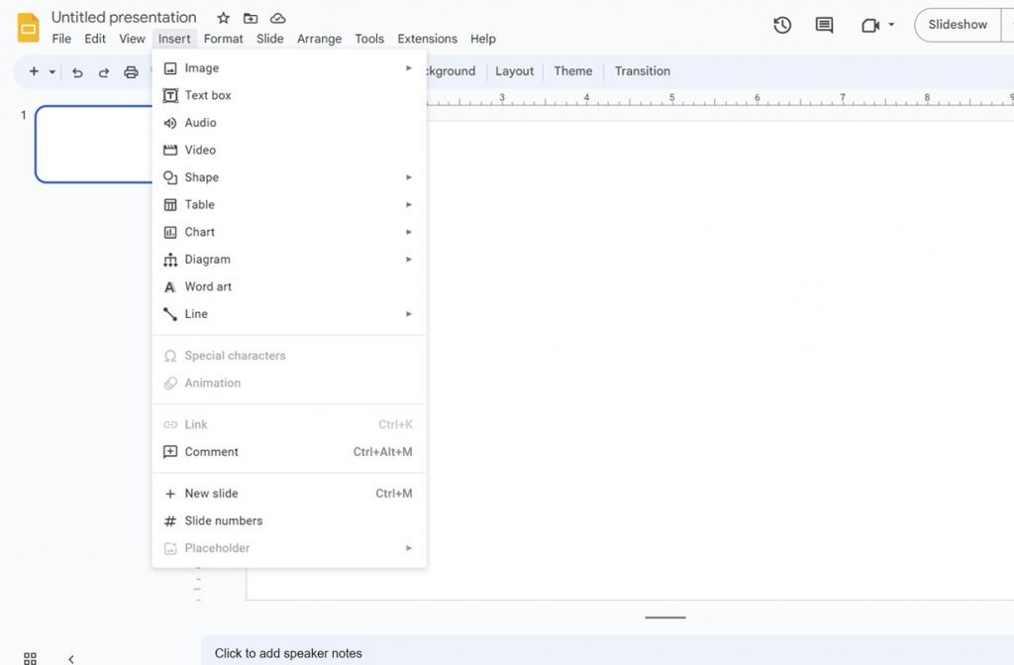Collapse the filmstrip panel arrow

(71, 658)
